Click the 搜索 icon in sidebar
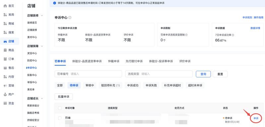The height and width of the screenshot is (127, 265). (5, 33)
